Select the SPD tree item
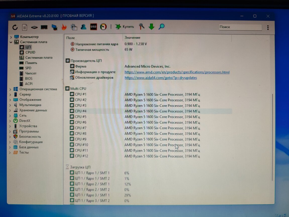289x217 pixels. tap(28, 68)
